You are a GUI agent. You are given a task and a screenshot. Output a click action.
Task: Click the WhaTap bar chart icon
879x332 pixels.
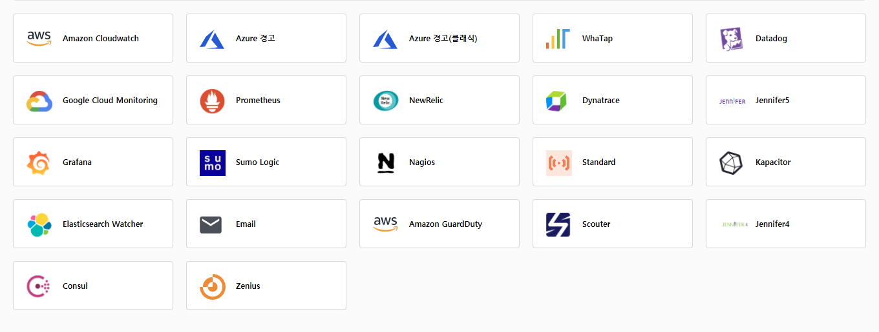click(x=557, y=39)
